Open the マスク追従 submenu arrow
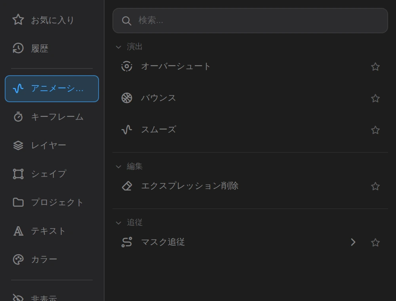 (353, 242)
